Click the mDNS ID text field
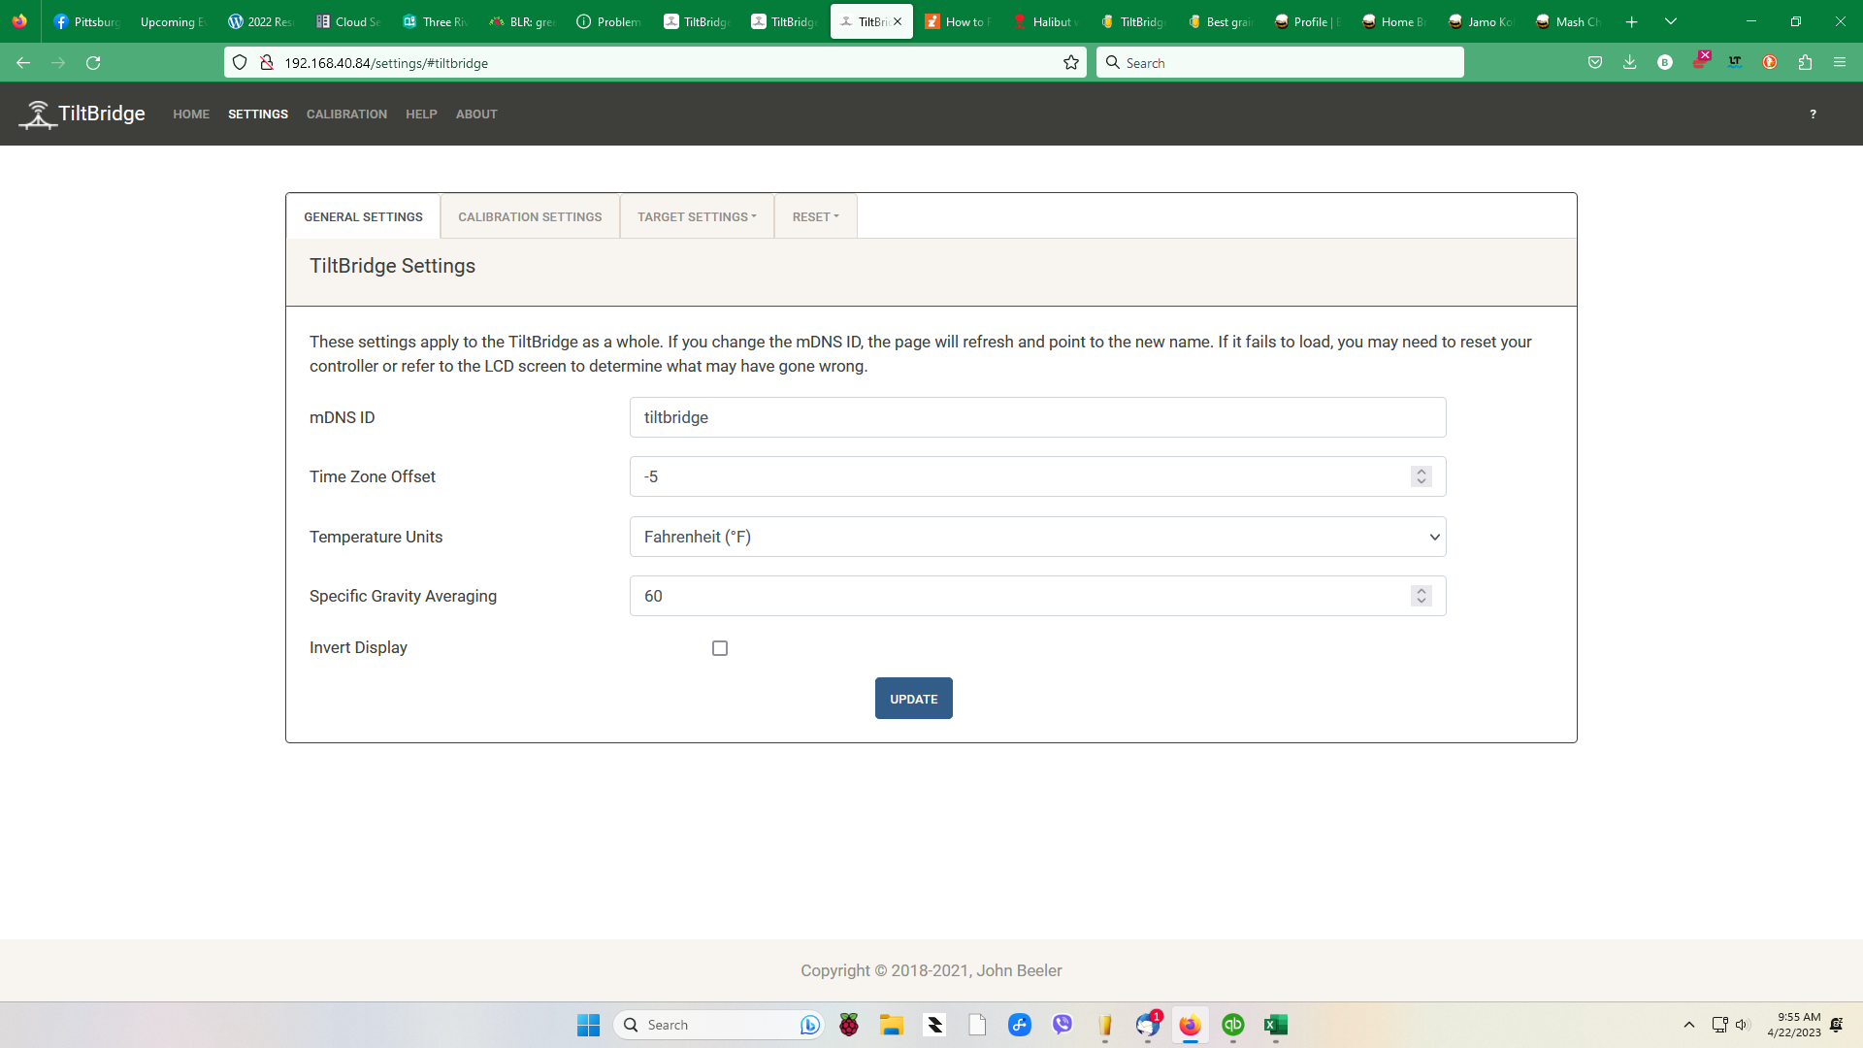The width and height of the screenshot is (1863, 1048). pos(1037,417)
